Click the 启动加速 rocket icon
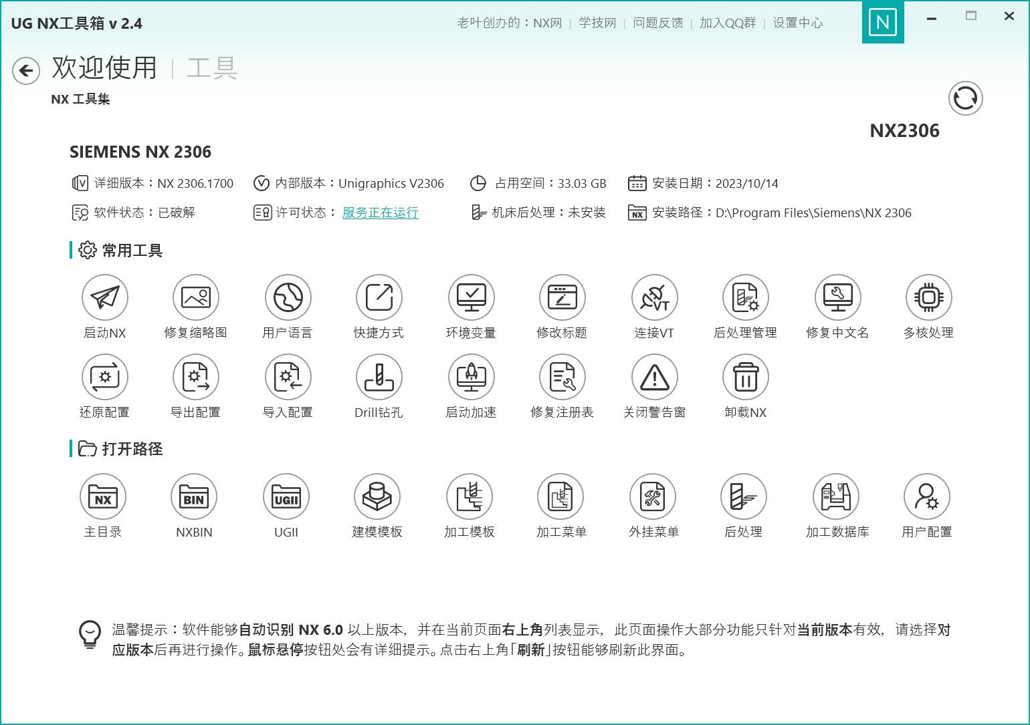Image resolution: width=1030 pixels, height=725 pixels. pyautogui.click(x=471, y=377)
